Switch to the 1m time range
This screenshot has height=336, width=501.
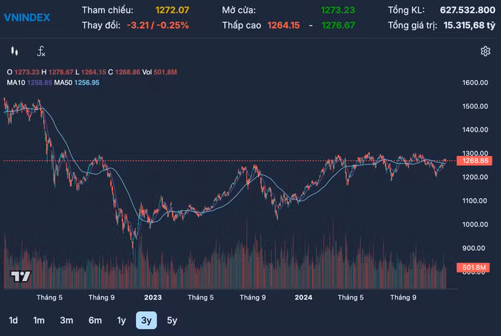[39, 320]
